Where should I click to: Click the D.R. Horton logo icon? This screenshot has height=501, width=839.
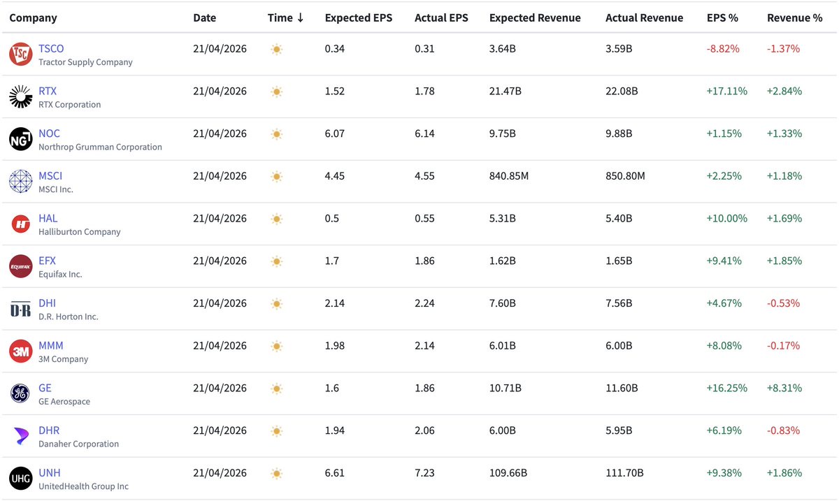[21, 310]
